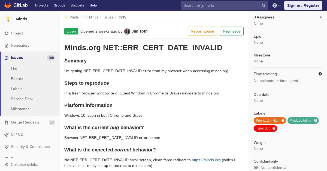The width and height of the screenshot is (327, 171).
Task: Open Boards under Issues
Action: tap(17, 79)
